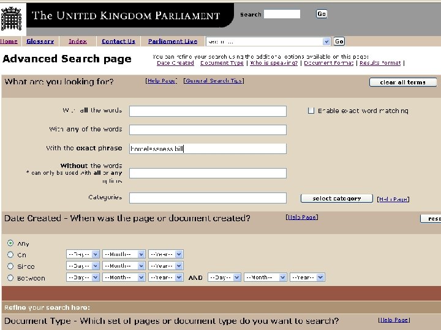441x330 pixels.
Task: Open the Parliament Live navigation link
Action: point(173,42)
